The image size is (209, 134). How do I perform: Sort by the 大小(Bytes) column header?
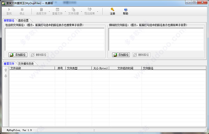[x=100, y=68]
